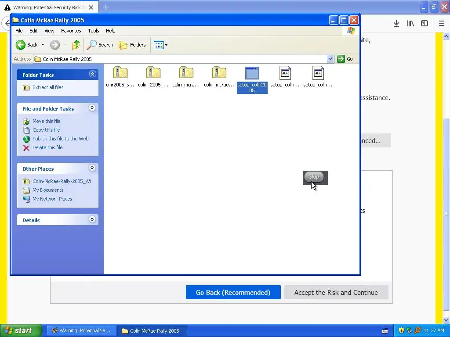Toggle the browser sidebar icon
This screenshot has width=450, height=337.
(x=425, y=24)
